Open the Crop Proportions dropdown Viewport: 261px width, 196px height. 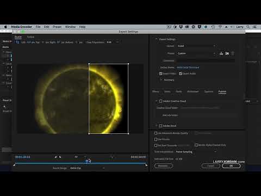pyautogui.click(x=113, y=42)
